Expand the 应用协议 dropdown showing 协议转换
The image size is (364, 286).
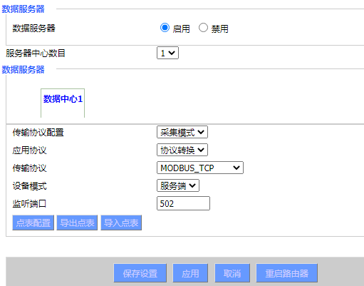point(182,150)
